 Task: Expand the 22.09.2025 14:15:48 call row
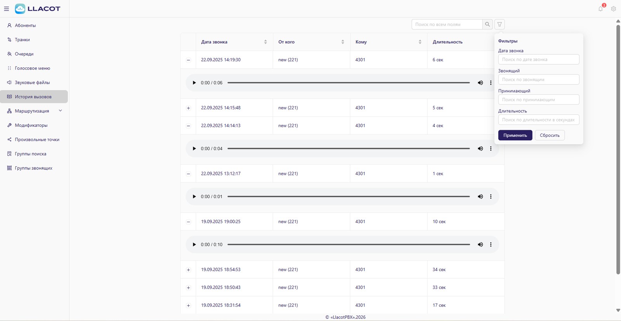(188, 108)
